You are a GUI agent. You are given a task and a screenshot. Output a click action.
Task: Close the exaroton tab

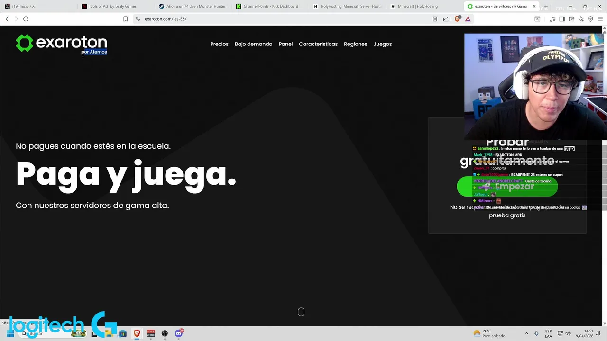coord(534,6)
